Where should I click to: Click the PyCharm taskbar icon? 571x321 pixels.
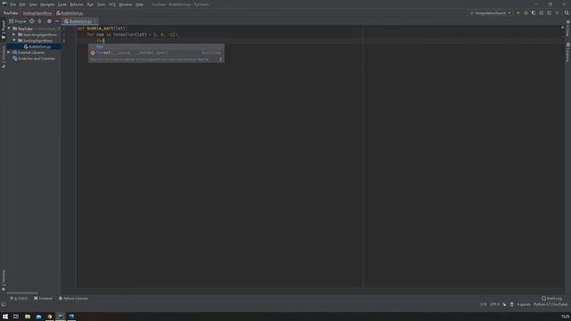coord(61,317)
